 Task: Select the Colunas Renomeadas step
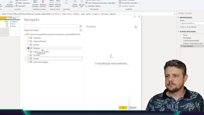click(191, 41)
